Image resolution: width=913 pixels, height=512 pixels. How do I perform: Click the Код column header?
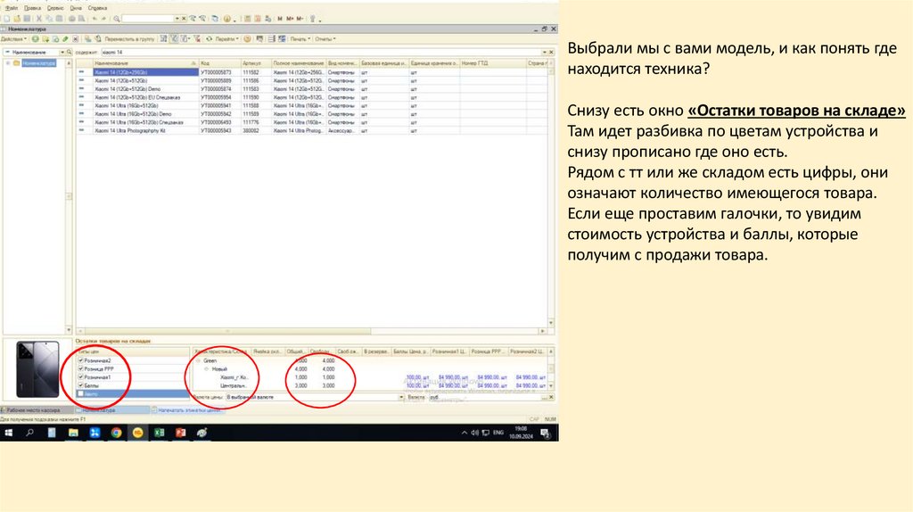click(x=219, y=63)
